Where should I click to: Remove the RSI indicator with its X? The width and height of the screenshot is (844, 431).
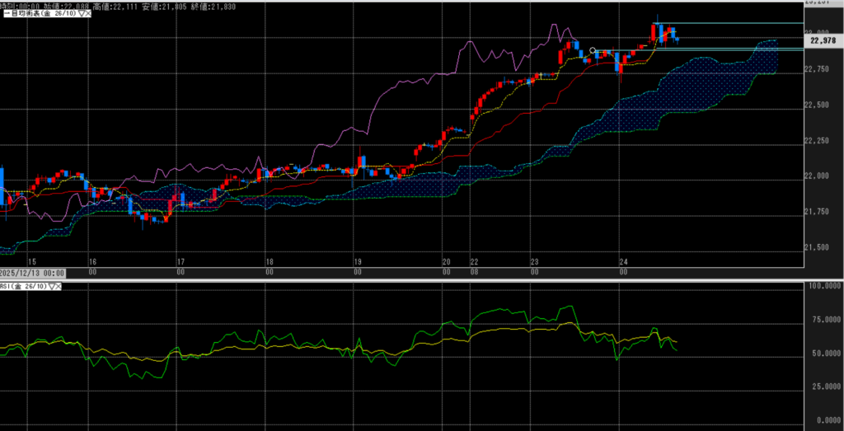[x=59, y=286]
